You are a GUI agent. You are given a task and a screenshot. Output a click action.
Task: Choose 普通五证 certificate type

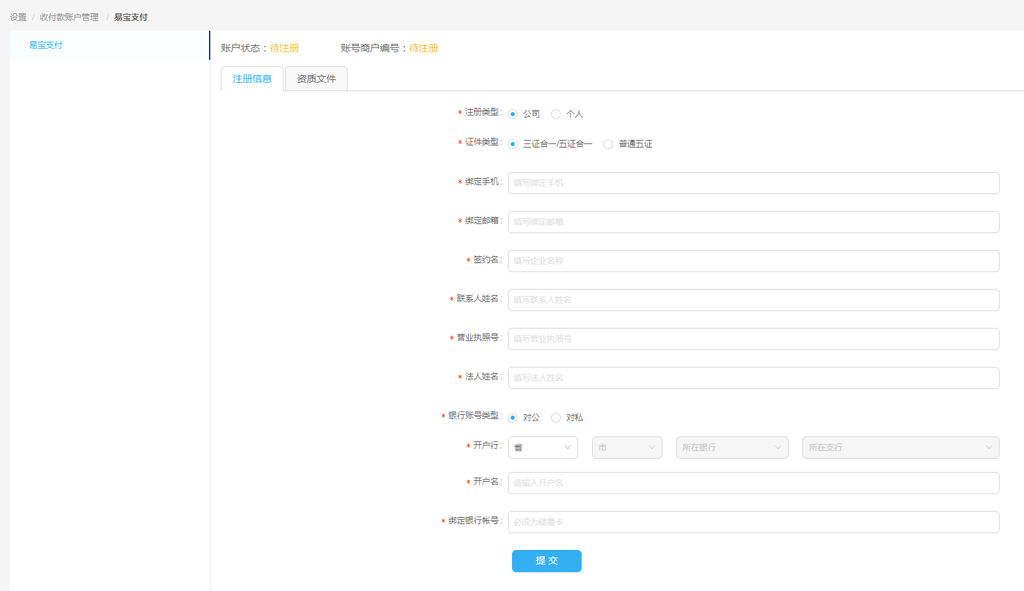click(x=608, y=144)
